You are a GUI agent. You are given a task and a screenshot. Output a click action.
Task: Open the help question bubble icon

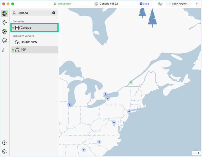[x=4, y=142]
